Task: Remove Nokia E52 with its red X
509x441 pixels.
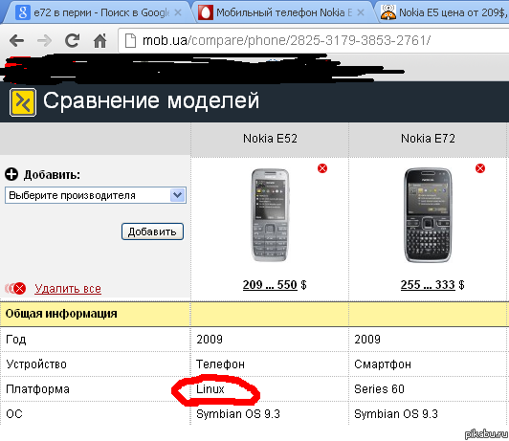Action: (x=322, y=168)
